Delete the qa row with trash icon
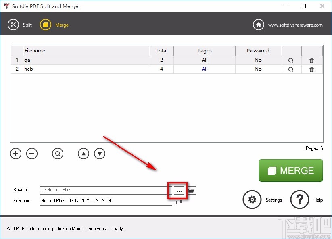332x239 pixels. [x=312, y=60]
